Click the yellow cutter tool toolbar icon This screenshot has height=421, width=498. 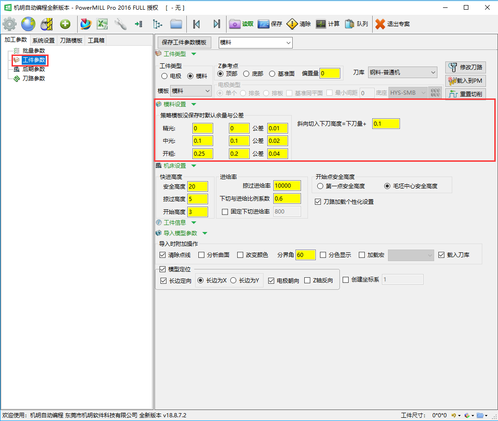point(47,24)
